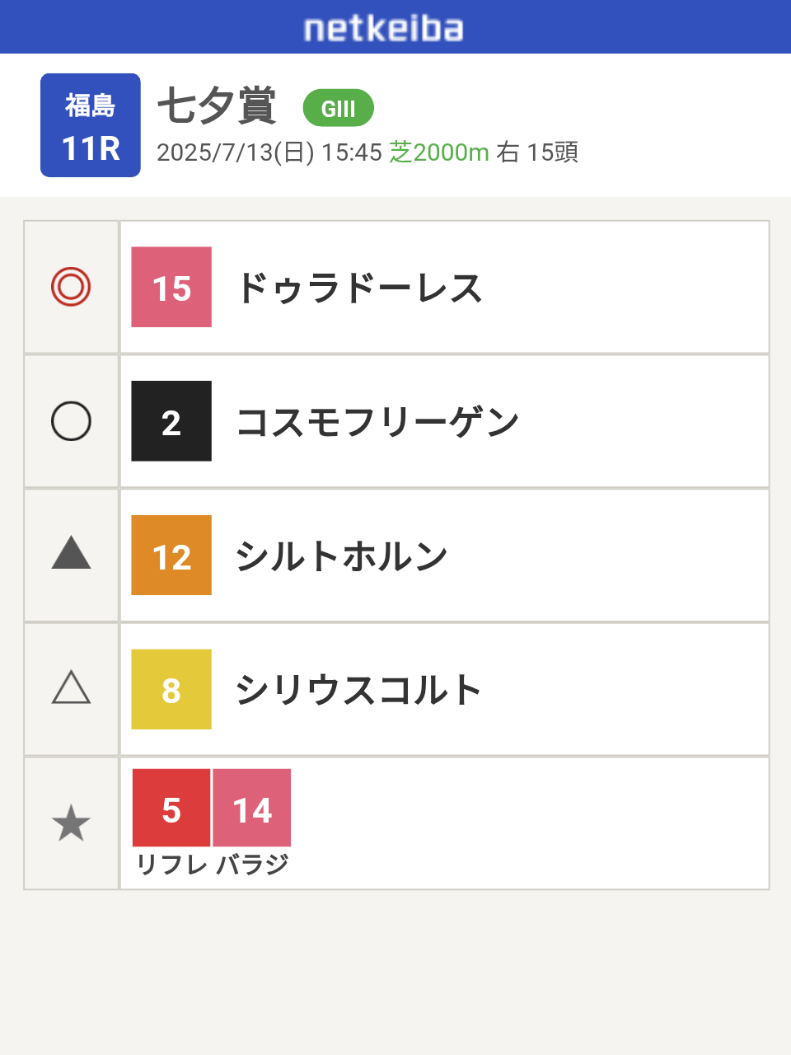This screenshot has height=1055, width=791.
Task: Select the pink number 14 badge
Action: point(252,809)
